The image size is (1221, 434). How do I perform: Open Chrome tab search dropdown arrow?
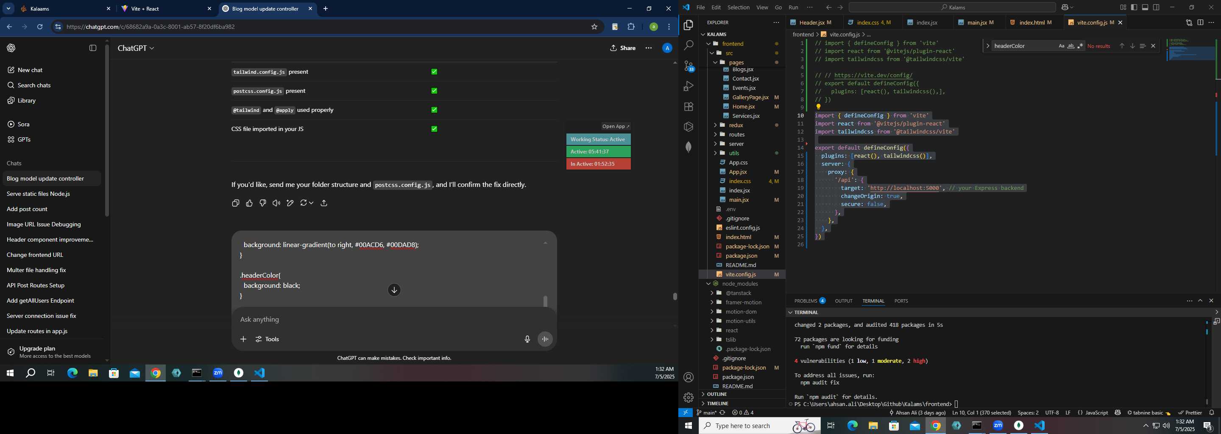8,8
